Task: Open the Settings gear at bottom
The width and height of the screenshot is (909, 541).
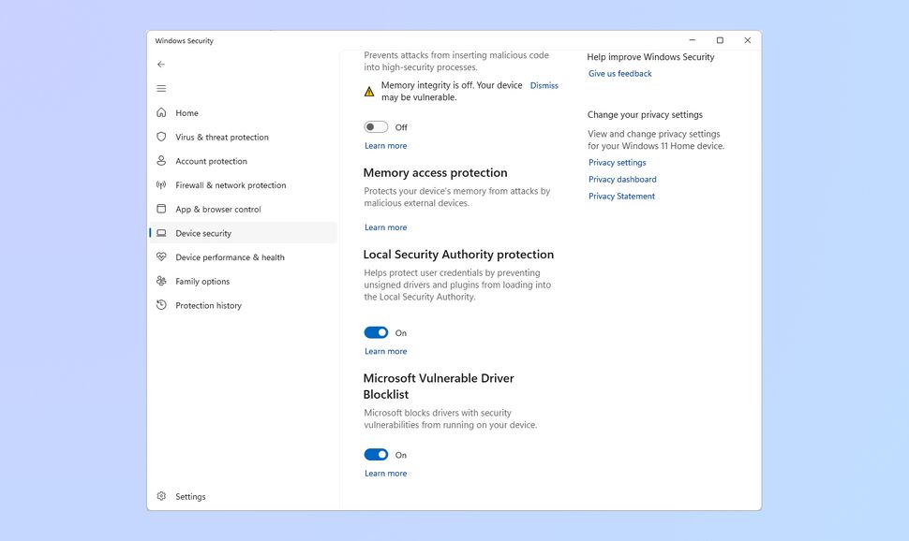Action: point(161,496)
